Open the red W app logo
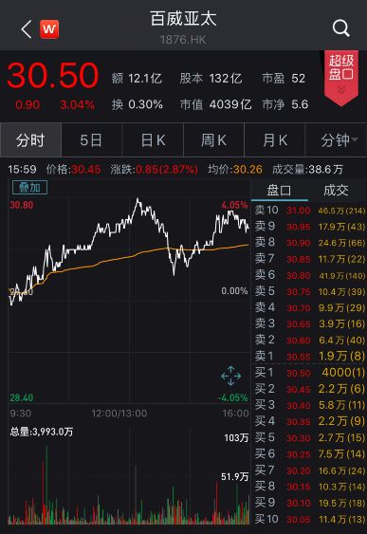 (x=49, y=29)
